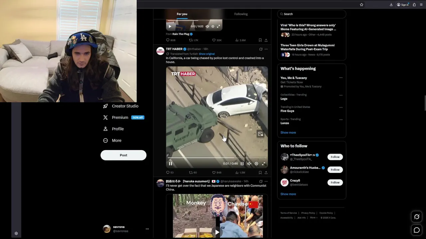426x239 pixels.
Task: Reply to the post with 906 replies
Action: [x=170, y=40]
